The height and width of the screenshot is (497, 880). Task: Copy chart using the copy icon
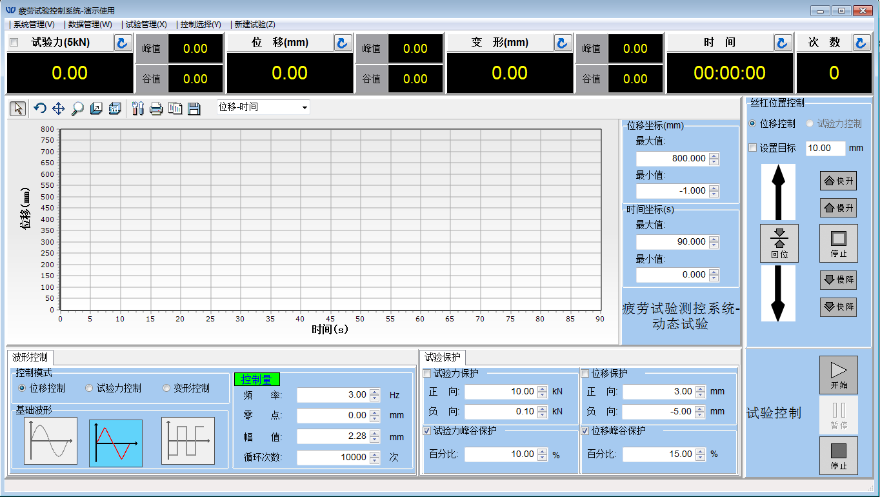(175, 108)
